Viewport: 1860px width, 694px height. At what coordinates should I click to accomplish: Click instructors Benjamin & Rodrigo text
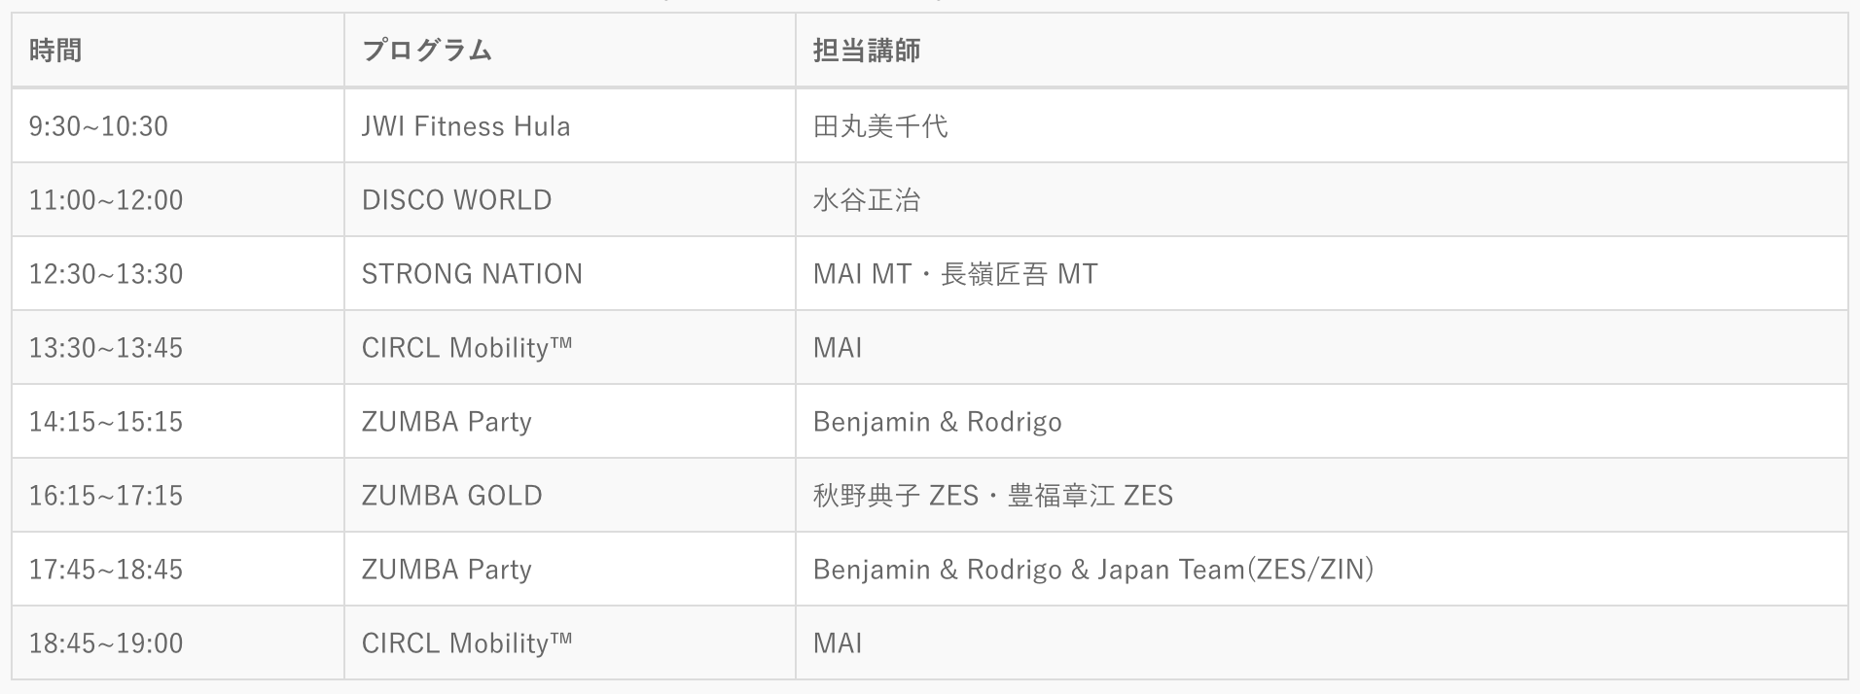click(937, 422)
